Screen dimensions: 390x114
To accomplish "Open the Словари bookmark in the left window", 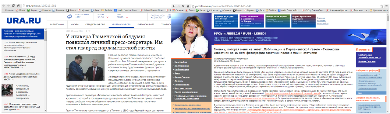I will [x=59, y=10].
